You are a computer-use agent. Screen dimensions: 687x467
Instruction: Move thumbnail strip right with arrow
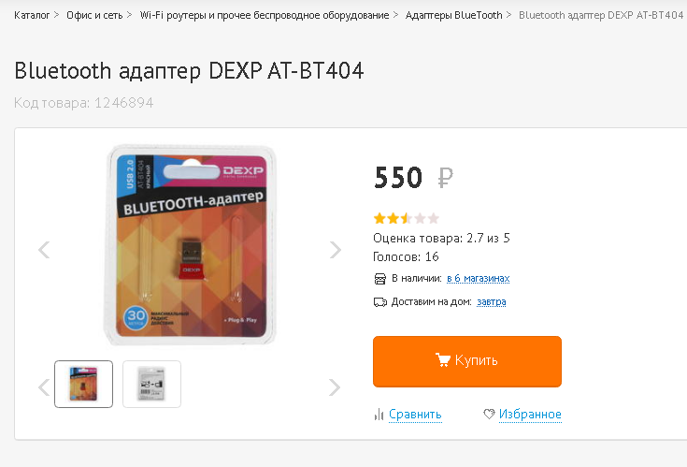point(335,387)
